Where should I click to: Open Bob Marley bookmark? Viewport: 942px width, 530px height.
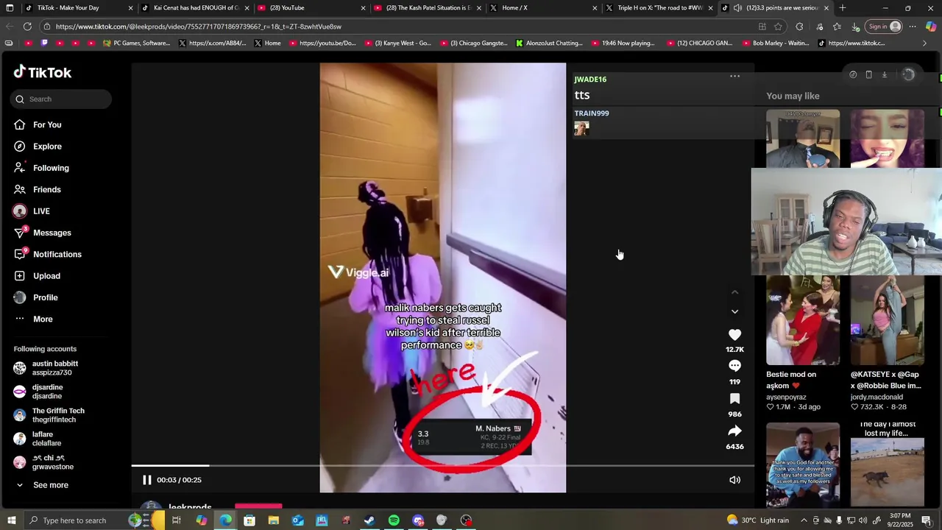(x=775, y=43)
